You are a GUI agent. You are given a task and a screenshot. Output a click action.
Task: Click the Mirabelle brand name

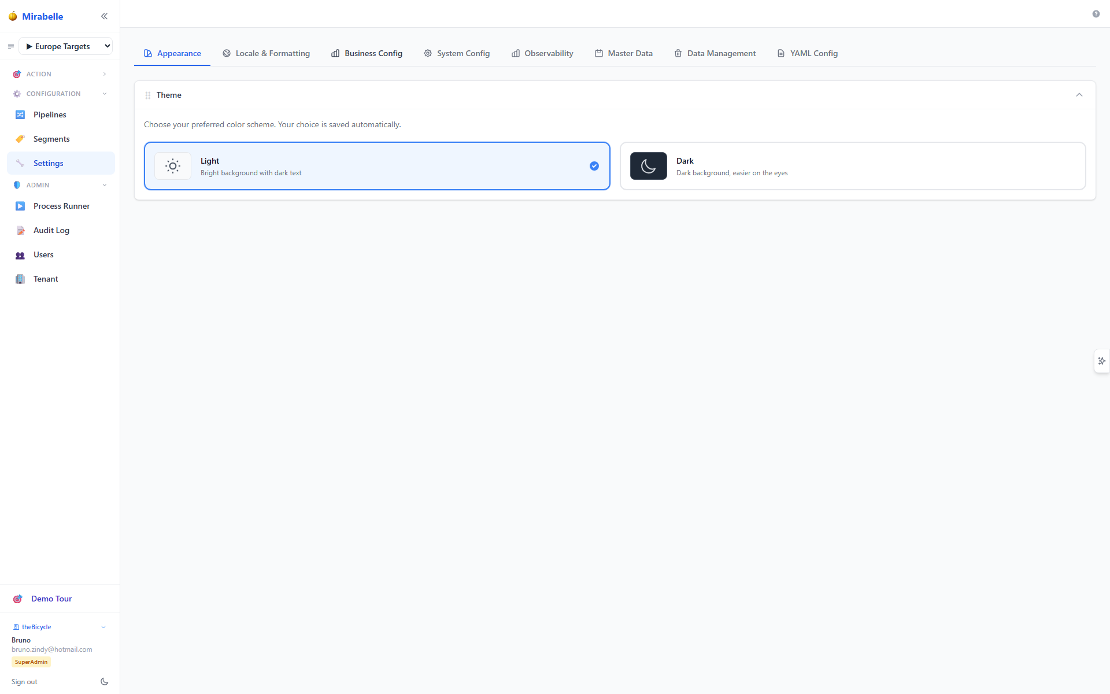click(x=43, y=16)
